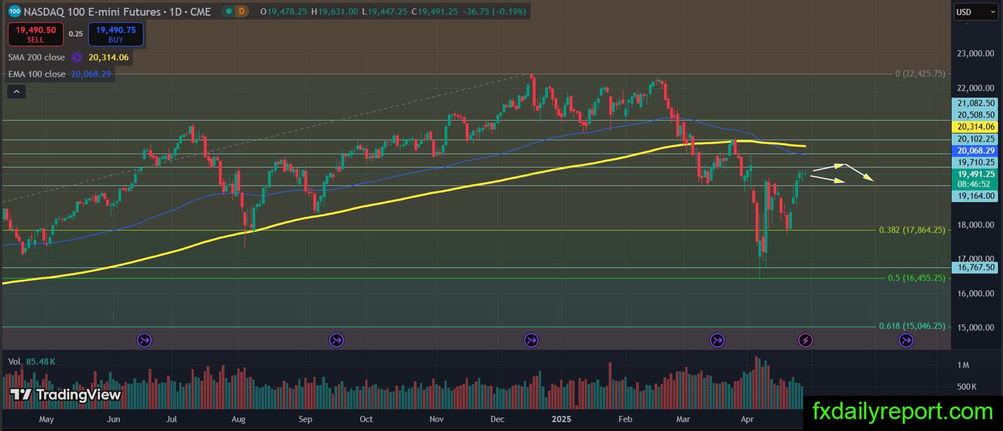Click the 23,000.00 price scale value
1003x431 pixels.
(x=976, y=54)
